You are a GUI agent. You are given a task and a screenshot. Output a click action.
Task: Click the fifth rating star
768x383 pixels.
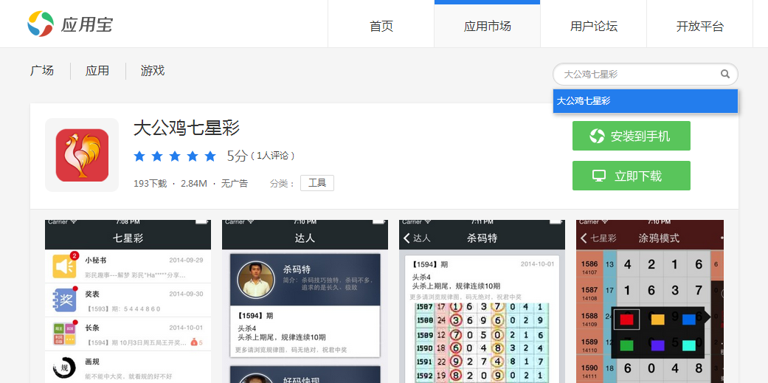pyautogui.click(x=210, y=156)
